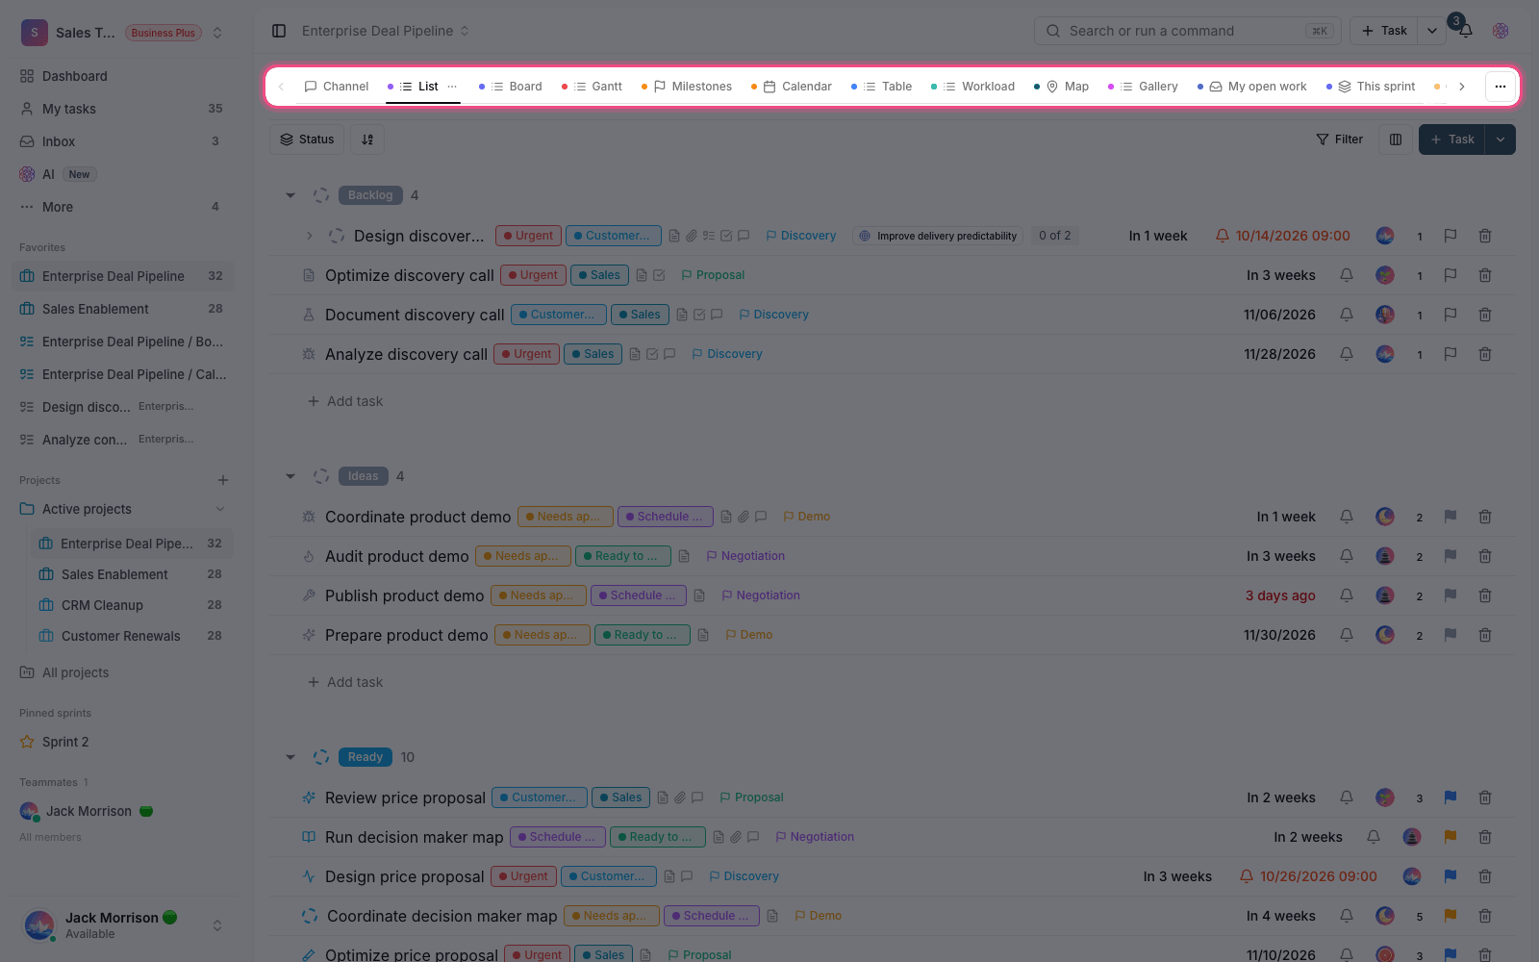Click status icon of Run decision maker map
Screen dimensions: 1539x962
point(309,837)
